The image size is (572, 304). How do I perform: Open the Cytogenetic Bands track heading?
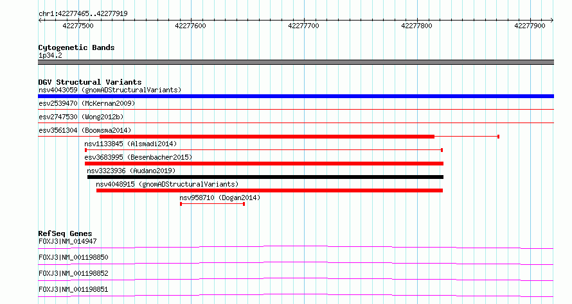tap(76, 47)
